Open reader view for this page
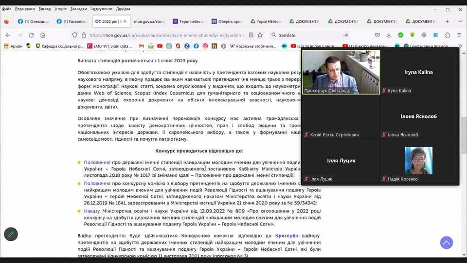 (251, 35)
